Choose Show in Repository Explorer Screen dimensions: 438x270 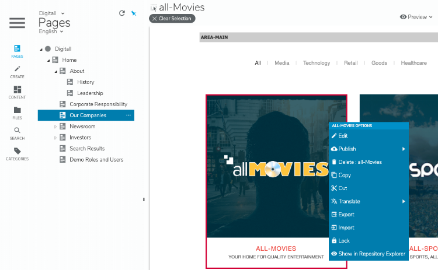[x=369, y=254]
